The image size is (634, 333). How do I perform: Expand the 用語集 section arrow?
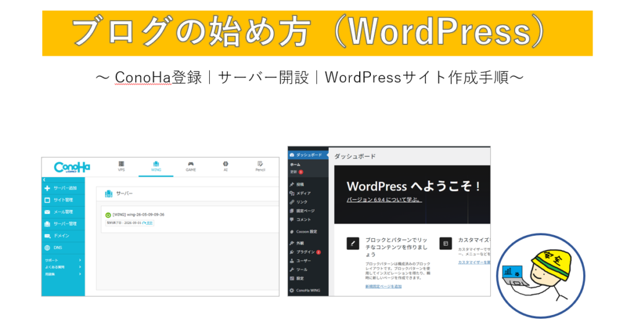80,274
